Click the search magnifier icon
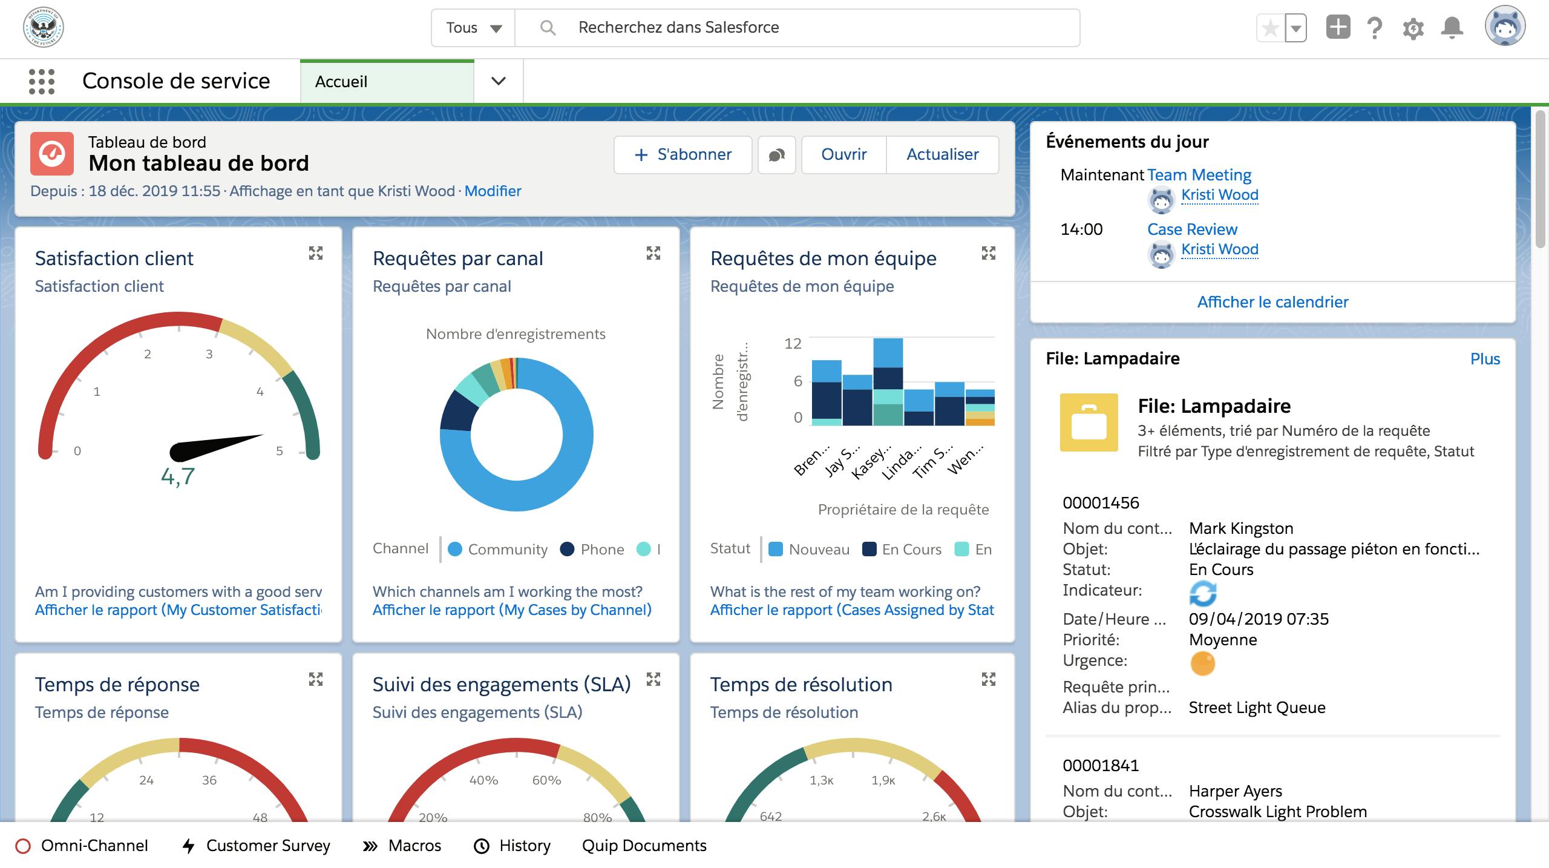The image size is (1549, 868). tap(548, 27)
